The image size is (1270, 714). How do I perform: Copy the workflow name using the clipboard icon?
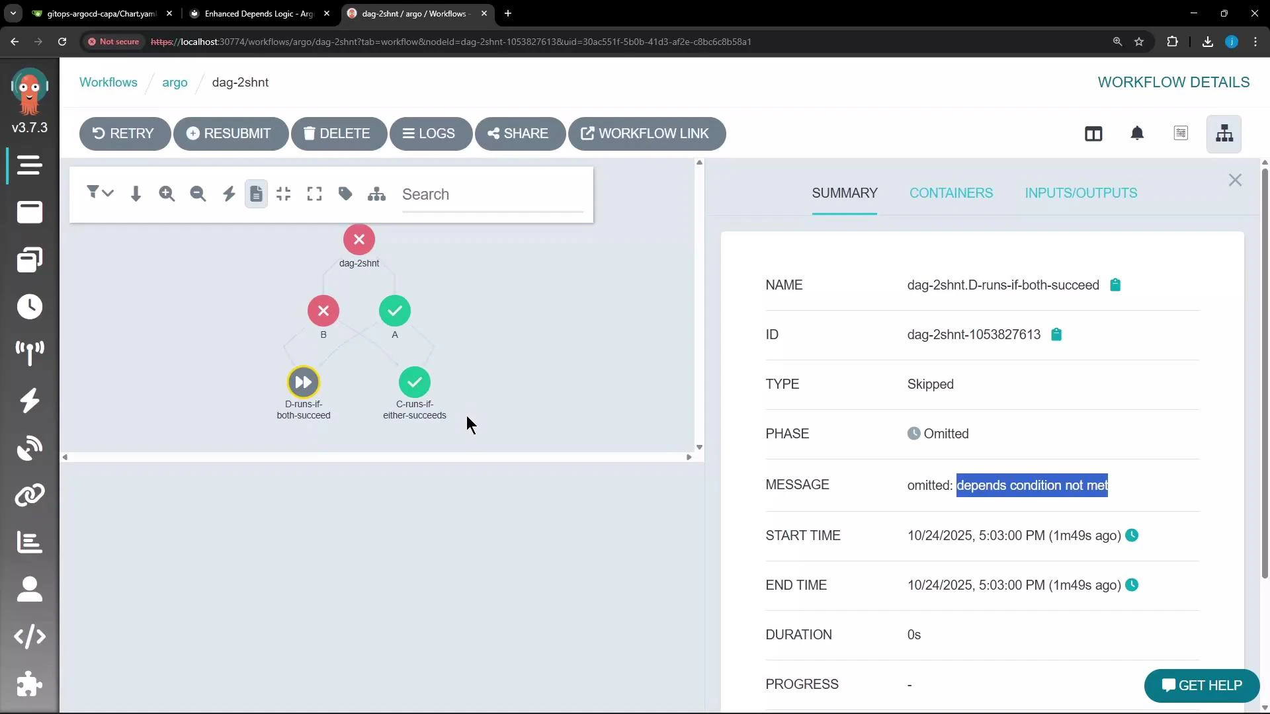click(1115, 284)
